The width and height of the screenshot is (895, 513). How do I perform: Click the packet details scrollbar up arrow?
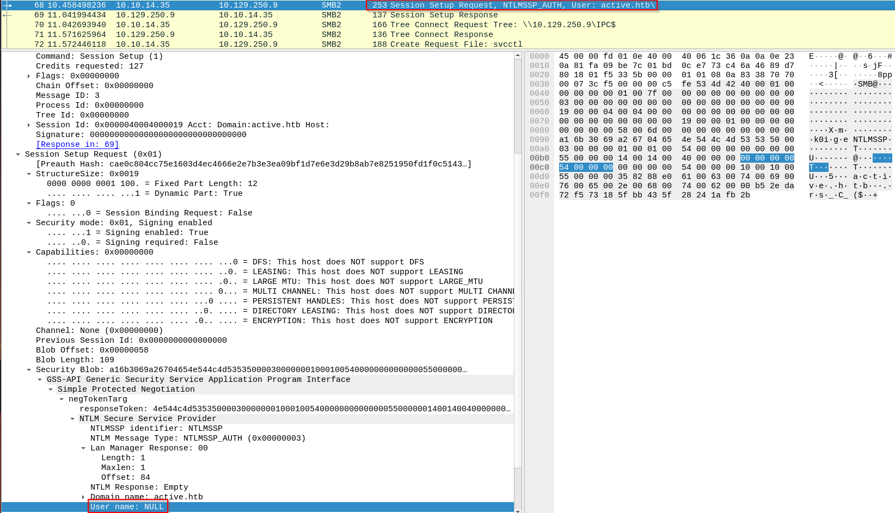click(x=518, y=55)
